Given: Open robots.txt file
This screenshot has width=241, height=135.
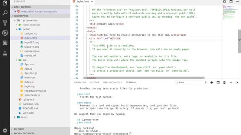Looking at the screenshot, I should coord(30,55).
